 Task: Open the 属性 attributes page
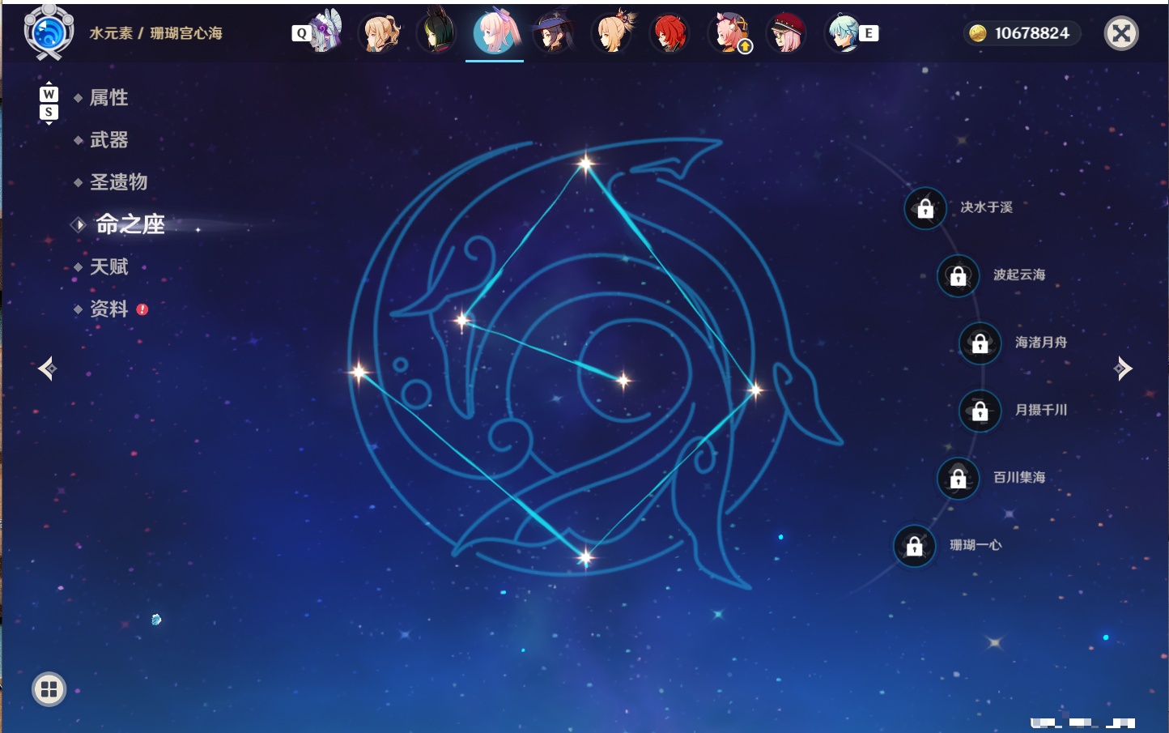coord(109,98)
